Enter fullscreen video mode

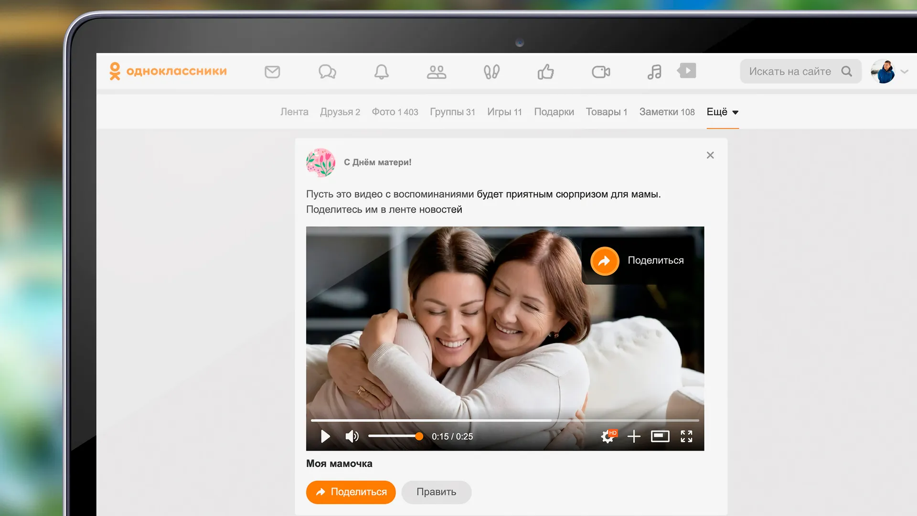[x=686, y=436]
